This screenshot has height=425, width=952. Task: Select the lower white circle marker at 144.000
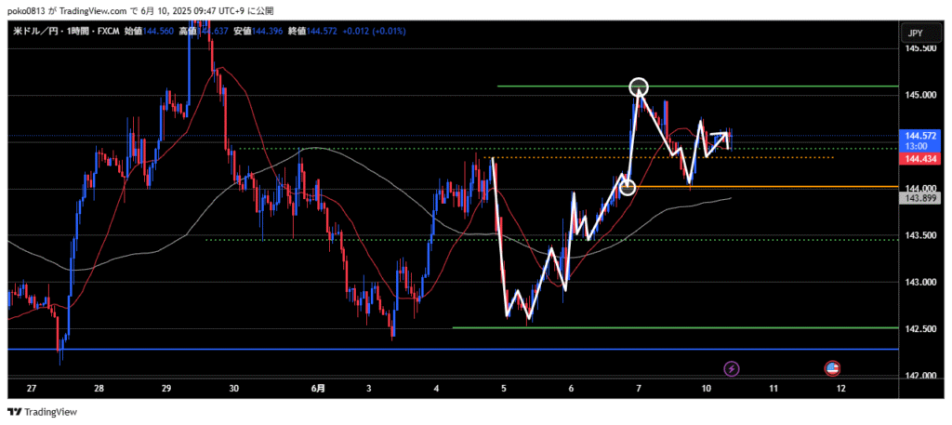pos(628,187)
